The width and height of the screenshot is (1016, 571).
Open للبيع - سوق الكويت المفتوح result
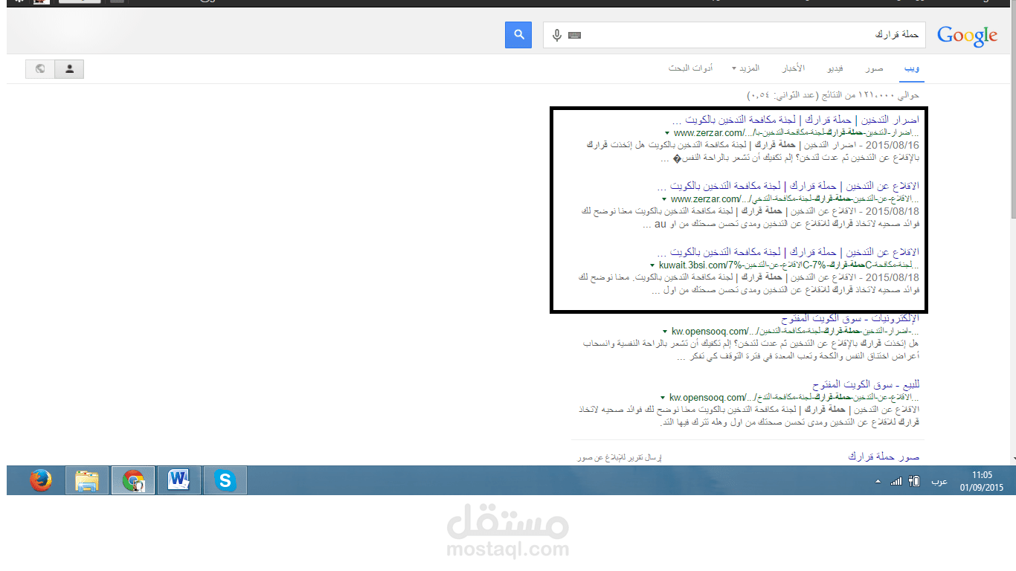point(867,384)
